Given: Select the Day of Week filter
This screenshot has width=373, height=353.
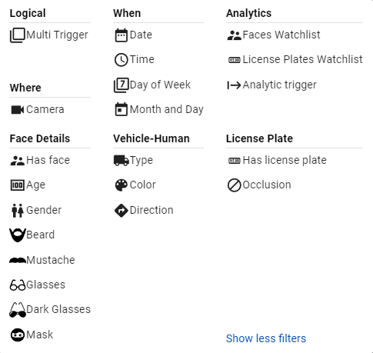Looking at the screenshot, I should coord(152,85).
